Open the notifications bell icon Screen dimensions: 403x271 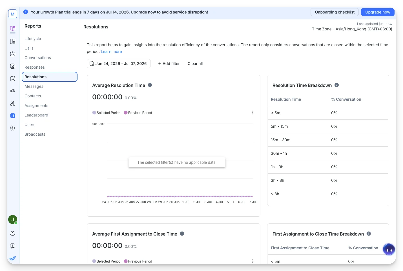click(13, 234)
